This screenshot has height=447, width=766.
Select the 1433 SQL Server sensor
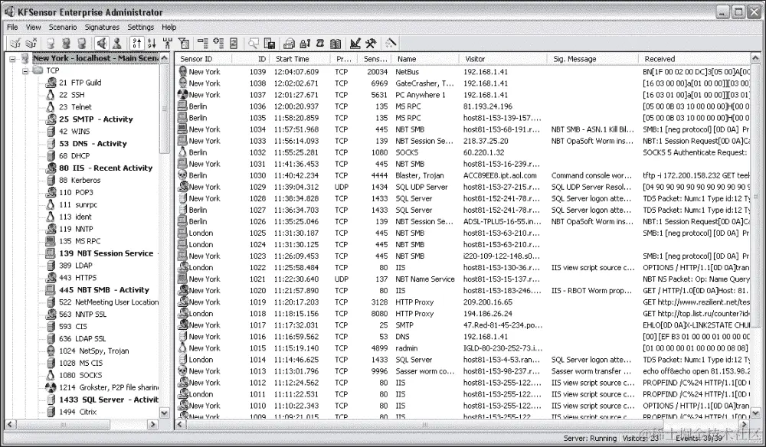[109, 400]
